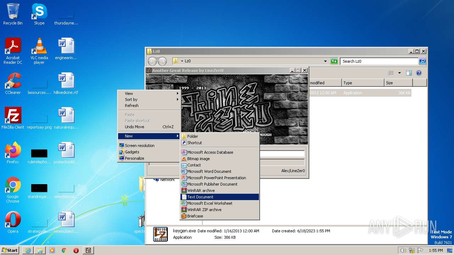Screen dimensions: 454x255
Task: Create a new Contact
Action: (x=220, y=165)
